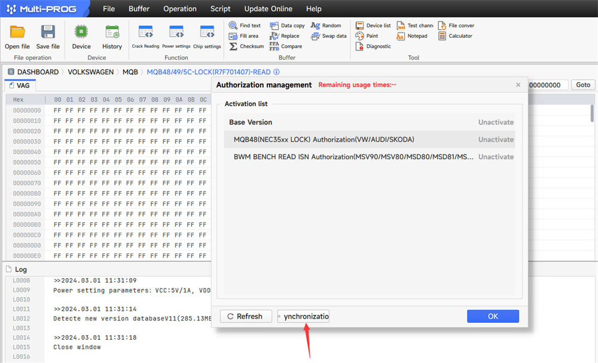The width and height of the screenshot is (598, 363).
Task: Click log line 'Power setting parameters'
Action: (132, 290)
